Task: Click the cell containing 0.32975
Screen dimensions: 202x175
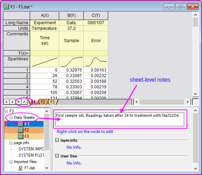Action: (x=71, y=70)
